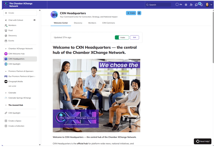This screenshot has width=216, height=150.
Task: Open the Cinegraph.Media space icon
Action: [x=6, y=82]
